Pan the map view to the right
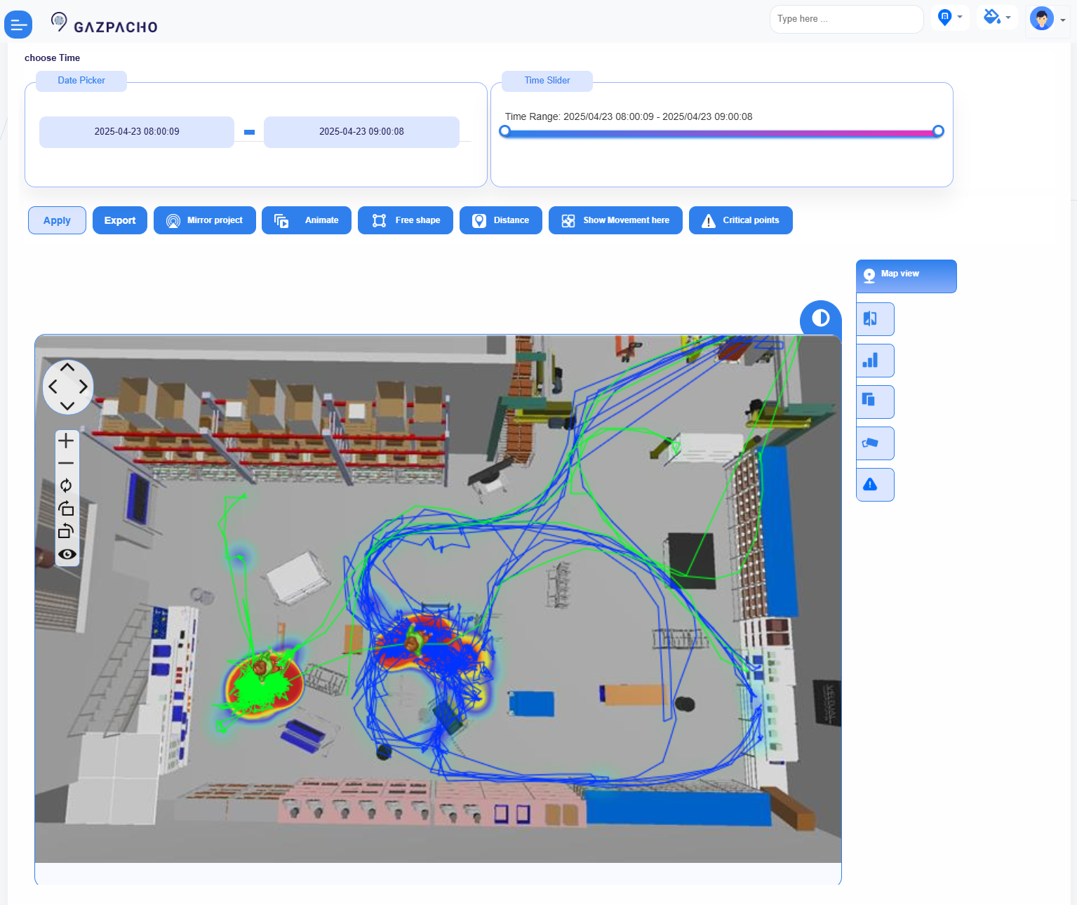 click(x=83, y=387)
